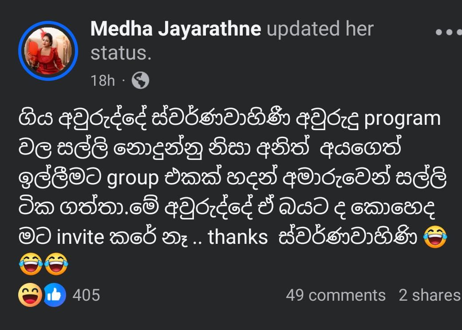This screenshot has width=462, height=330.
Task: Click the 18h post timestamp
Action: [103, 80]
